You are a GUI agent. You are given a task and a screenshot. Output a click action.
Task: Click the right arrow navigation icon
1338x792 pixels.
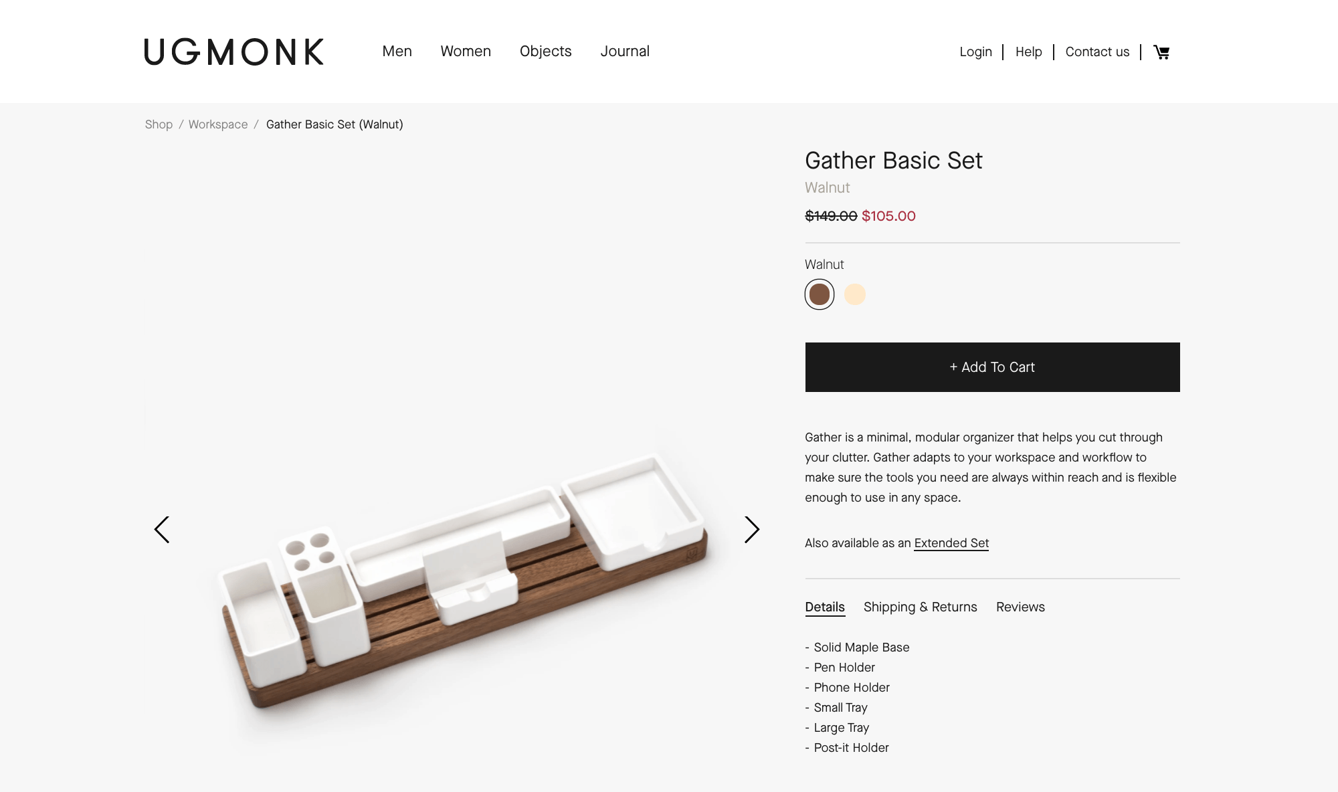[751, 528]
